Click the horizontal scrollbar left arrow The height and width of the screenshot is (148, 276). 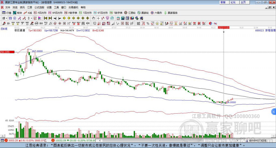pos(100,140)
